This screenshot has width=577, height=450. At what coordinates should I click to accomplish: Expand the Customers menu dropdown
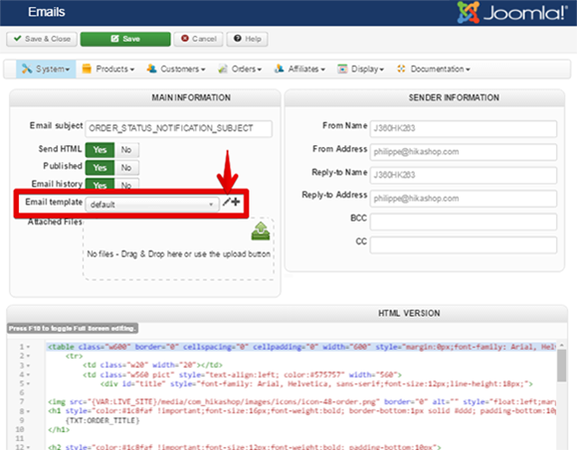pos(176,69)
